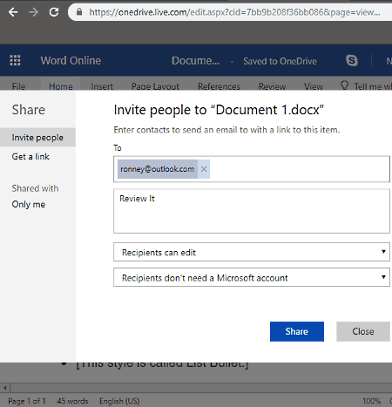Image resolution: width=392 pixels, height=407 pixels.
Task: Select Invite people in Share sidebar
Action: point(37,138)
